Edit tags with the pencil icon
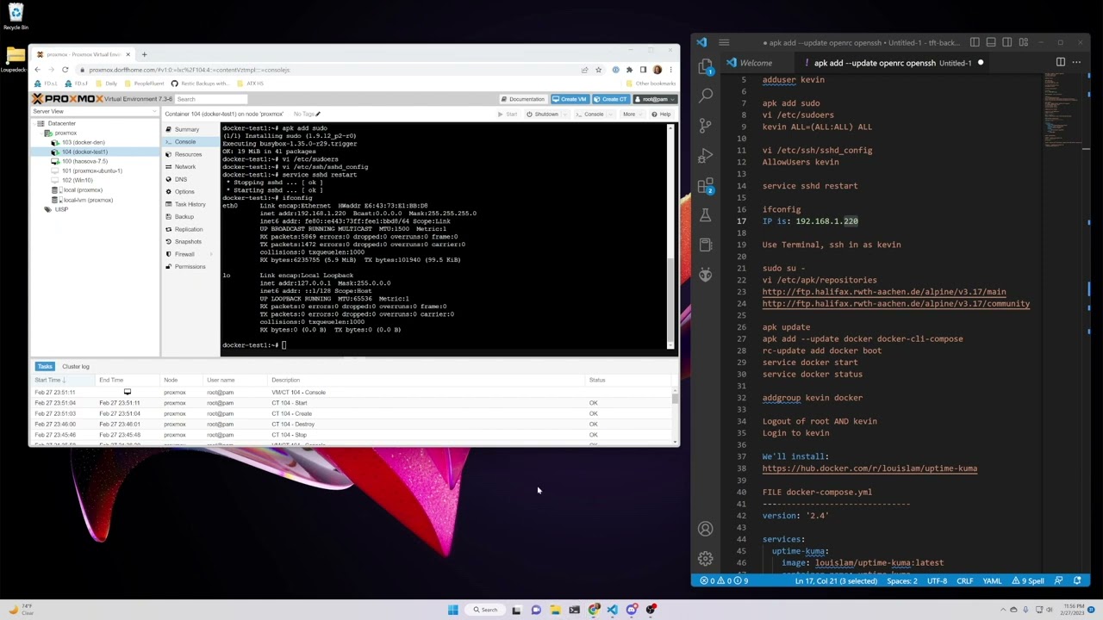This screenshot has height=620, width=1103. pyautogui.click(x=318, y=114)
